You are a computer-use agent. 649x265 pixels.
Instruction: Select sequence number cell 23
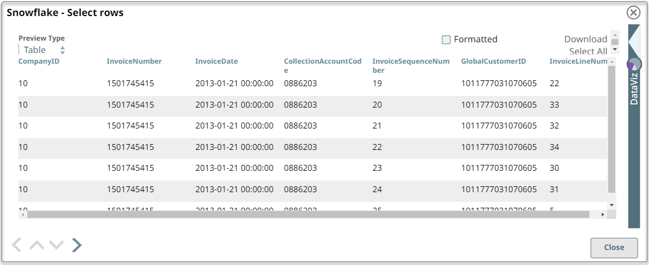coord(377,168)
